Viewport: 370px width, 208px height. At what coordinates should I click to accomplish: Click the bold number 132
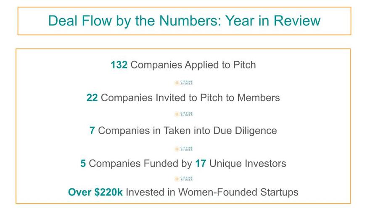pos(119,65)
